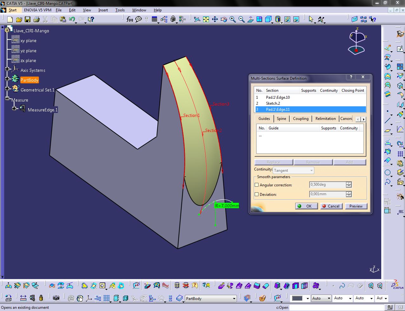Click the Fly Mode airplane icon
This screenshot has height=311, width=405.
(x=197, y=20)
